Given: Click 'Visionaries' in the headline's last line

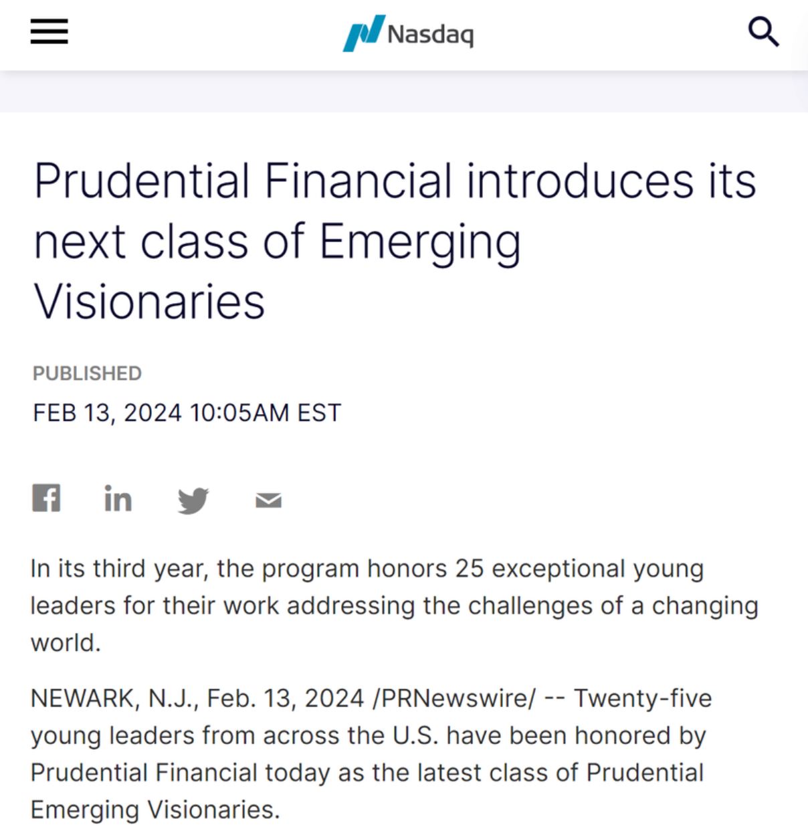Looking at the screenshot, I should (x=149, y=301).
